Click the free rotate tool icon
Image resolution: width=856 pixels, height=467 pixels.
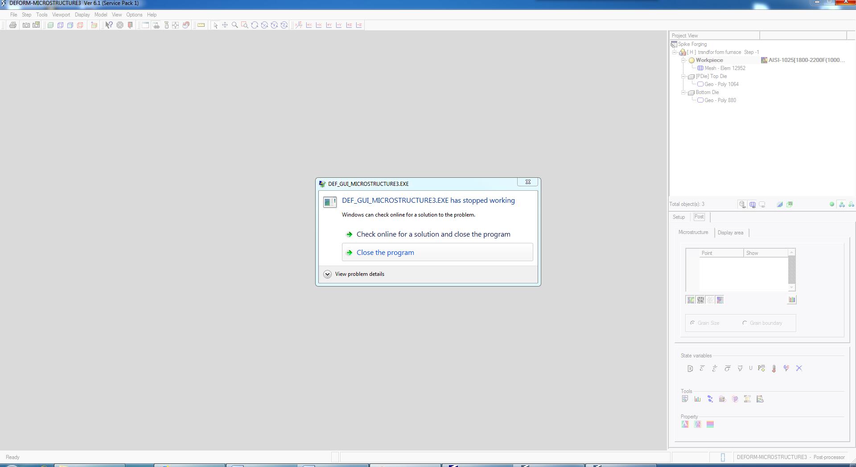[x=255, y=25]
